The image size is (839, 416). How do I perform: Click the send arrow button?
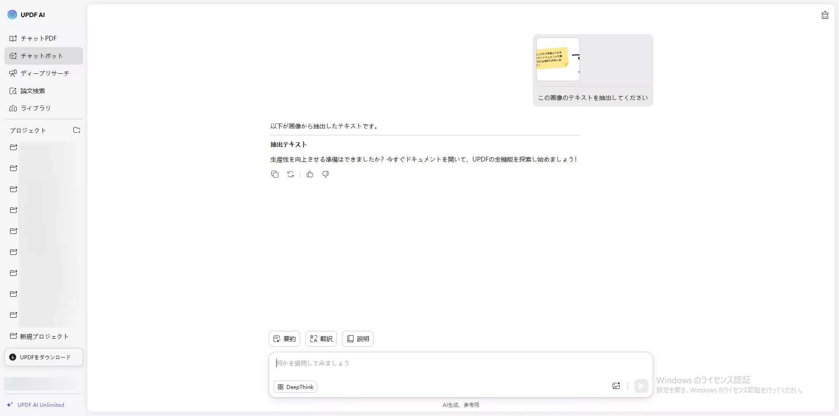641,386
